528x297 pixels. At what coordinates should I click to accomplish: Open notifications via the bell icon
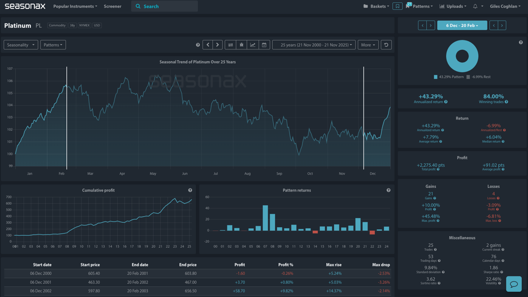click(475, 6)
